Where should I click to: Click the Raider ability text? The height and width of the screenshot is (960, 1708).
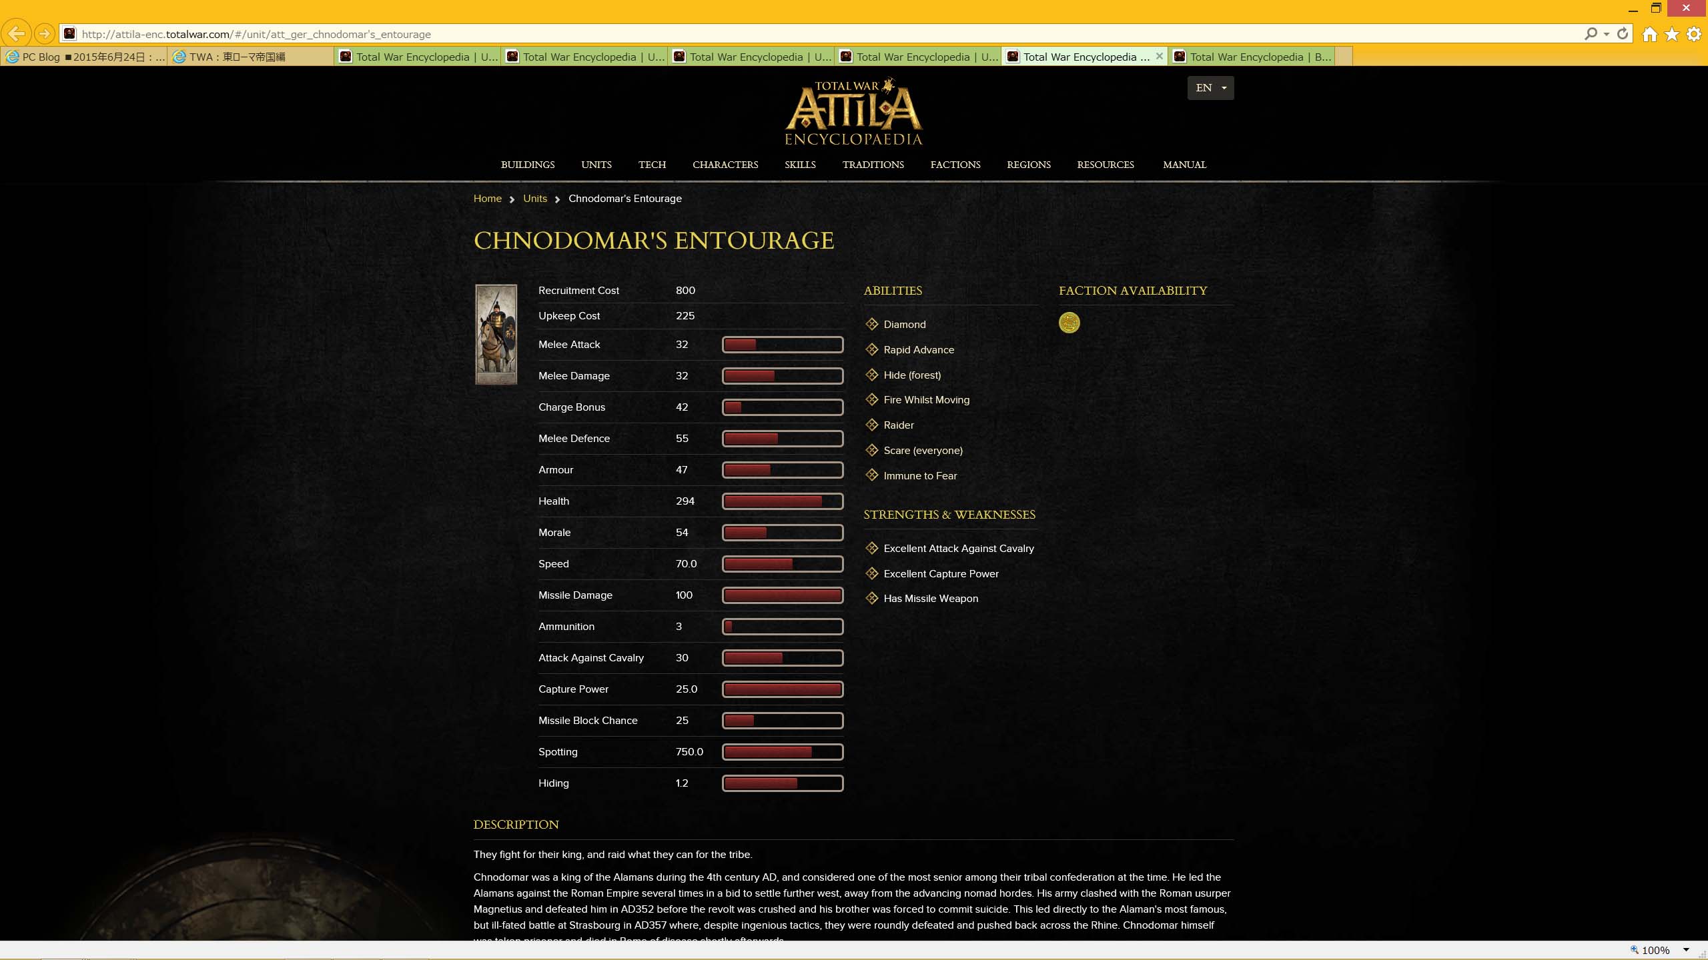click(899, 425)
